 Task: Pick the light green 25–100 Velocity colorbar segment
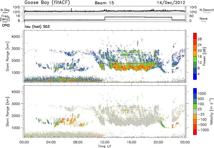[195, 106]
